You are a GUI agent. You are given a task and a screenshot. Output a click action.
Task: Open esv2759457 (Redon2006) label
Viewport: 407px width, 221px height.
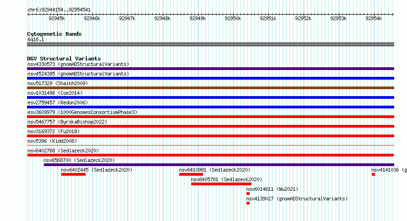[x=58, y=102]
